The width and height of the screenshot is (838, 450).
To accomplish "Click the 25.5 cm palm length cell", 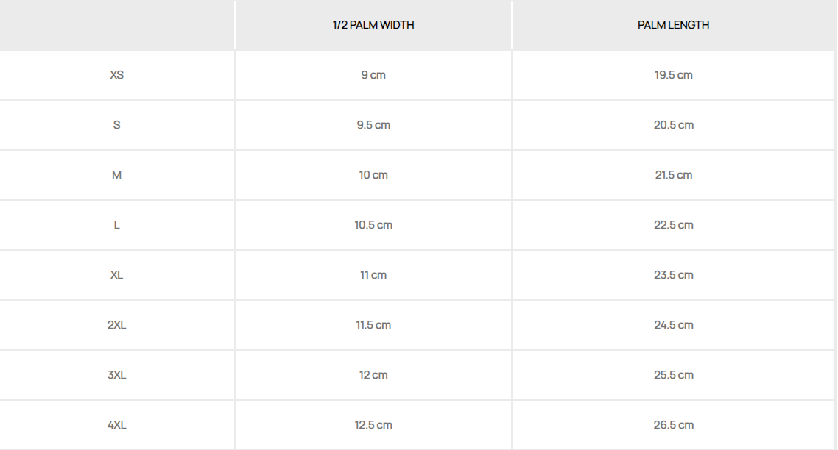I will point(673,375).
